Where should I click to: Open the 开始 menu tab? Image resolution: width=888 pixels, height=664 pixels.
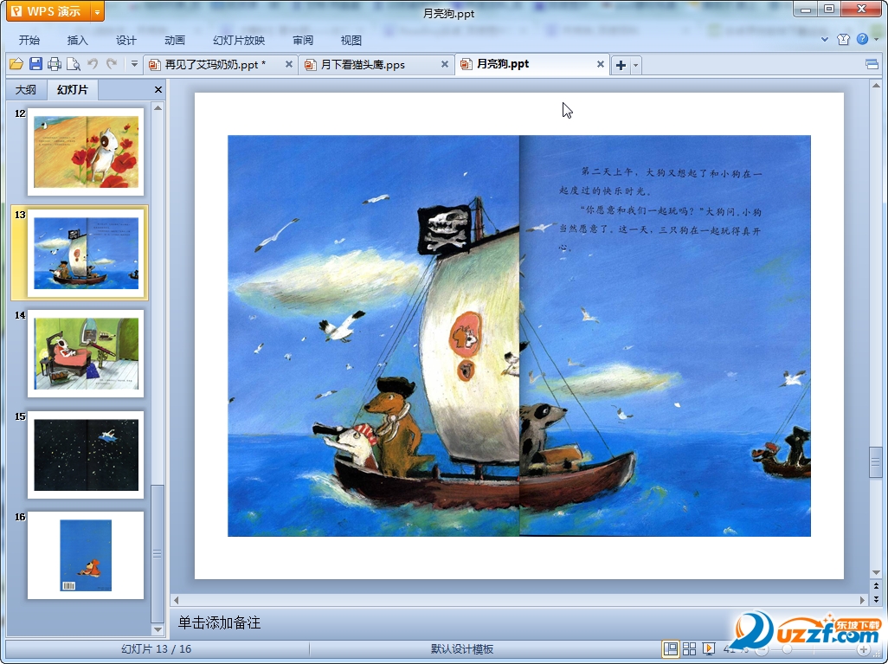tap(29, 40)
